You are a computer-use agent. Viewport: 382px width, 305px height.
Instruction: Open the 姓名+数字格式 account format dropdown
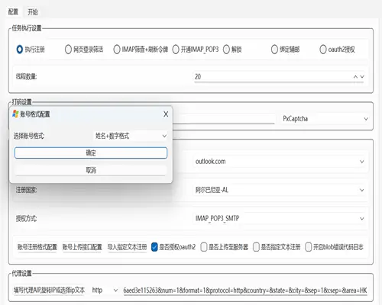(131, 136)
